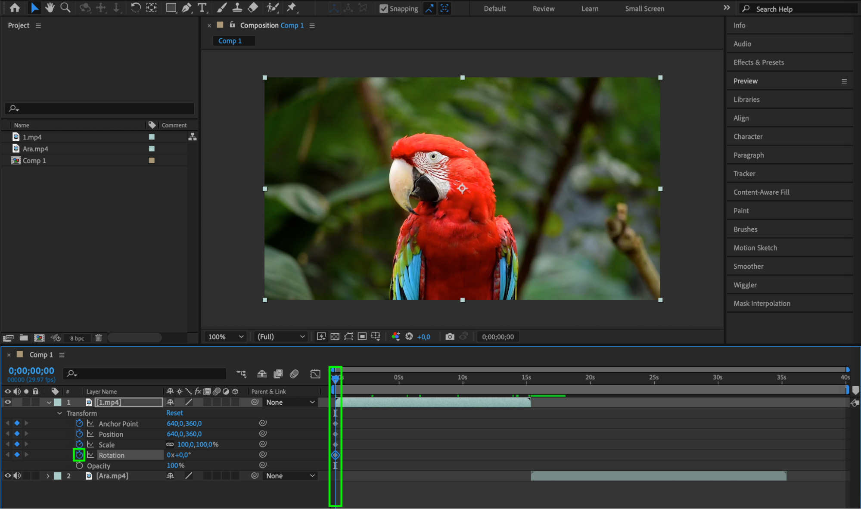Screen dimensions: 861x509
Task: Hide the 1.mp4 layer video
Action: click(8, 402)
